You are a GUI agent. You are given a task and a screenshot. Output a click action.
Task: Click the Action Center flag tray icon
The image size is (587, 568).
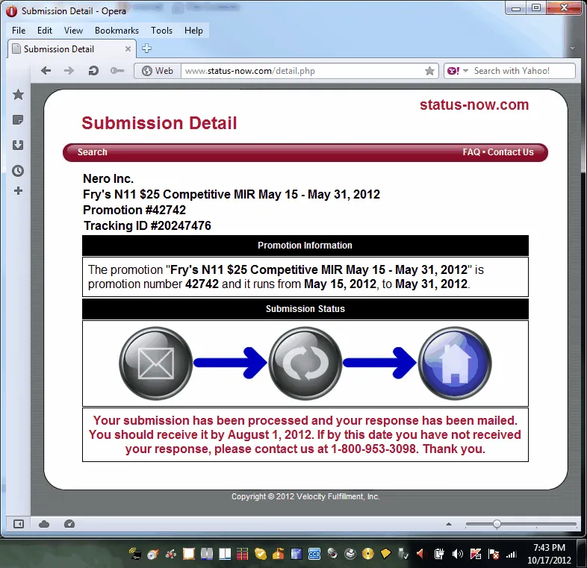494,553
